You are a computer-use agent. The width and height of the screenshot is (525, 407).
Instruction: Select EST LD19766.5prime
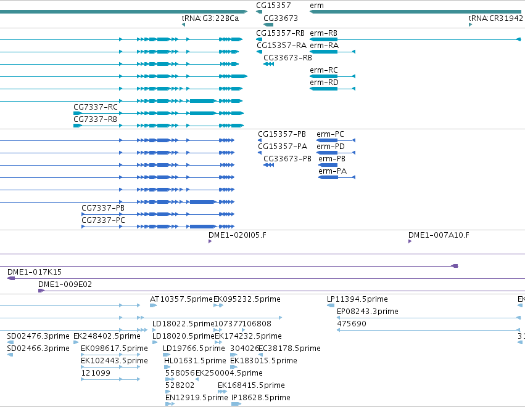[167, 355]
